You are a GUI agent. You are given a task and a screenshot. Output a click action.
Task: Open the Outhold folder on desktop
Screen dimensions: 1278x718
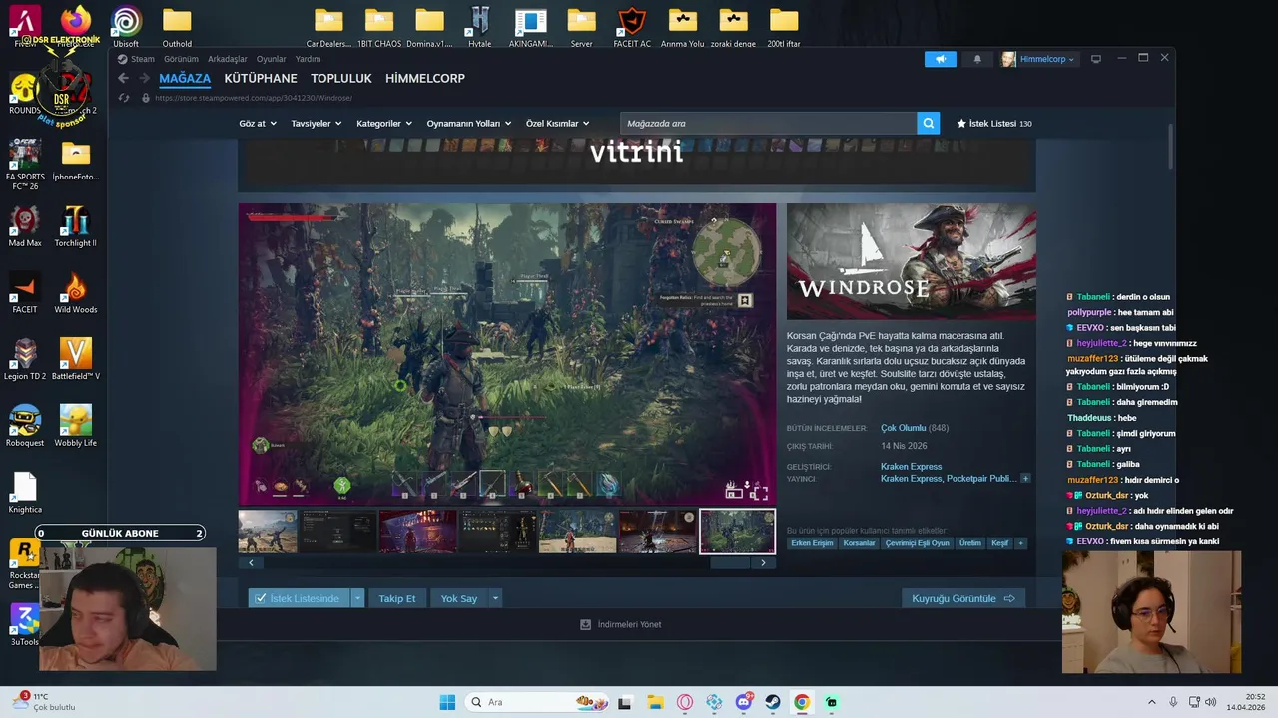tap(177, 27)
